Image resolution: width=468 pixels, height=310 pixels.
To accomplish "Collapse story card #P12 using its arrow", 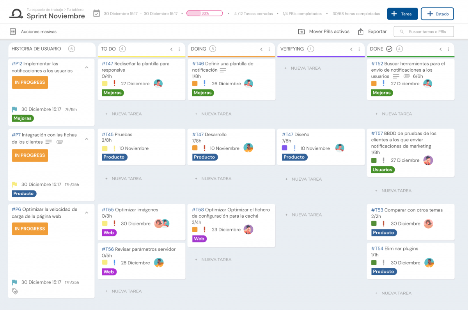I will [x=87, y=67].
